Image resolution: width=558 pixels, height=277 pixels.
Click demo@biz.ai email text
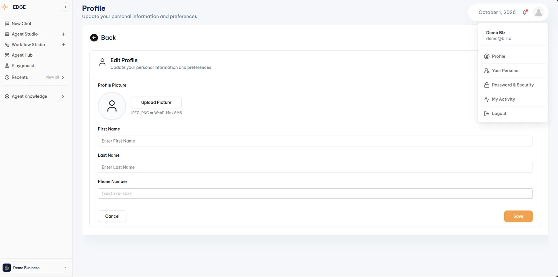[499, 39]
